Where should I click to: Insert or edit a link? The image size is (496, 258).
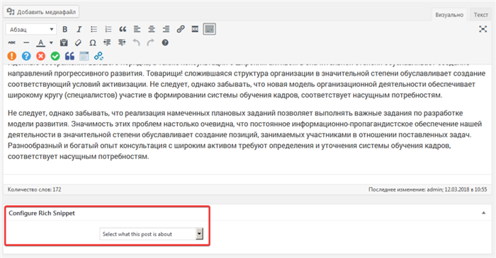coord(181,29)
